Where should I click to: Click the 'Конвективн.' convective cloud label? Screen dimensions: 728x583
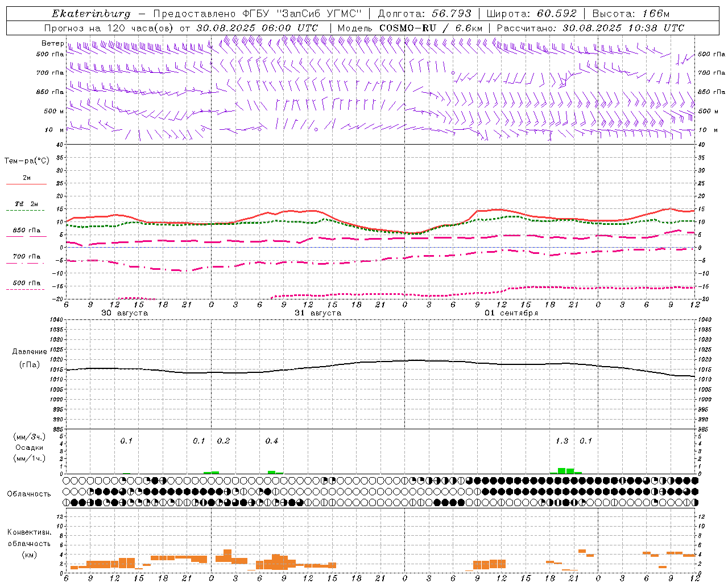coord(29,532)
